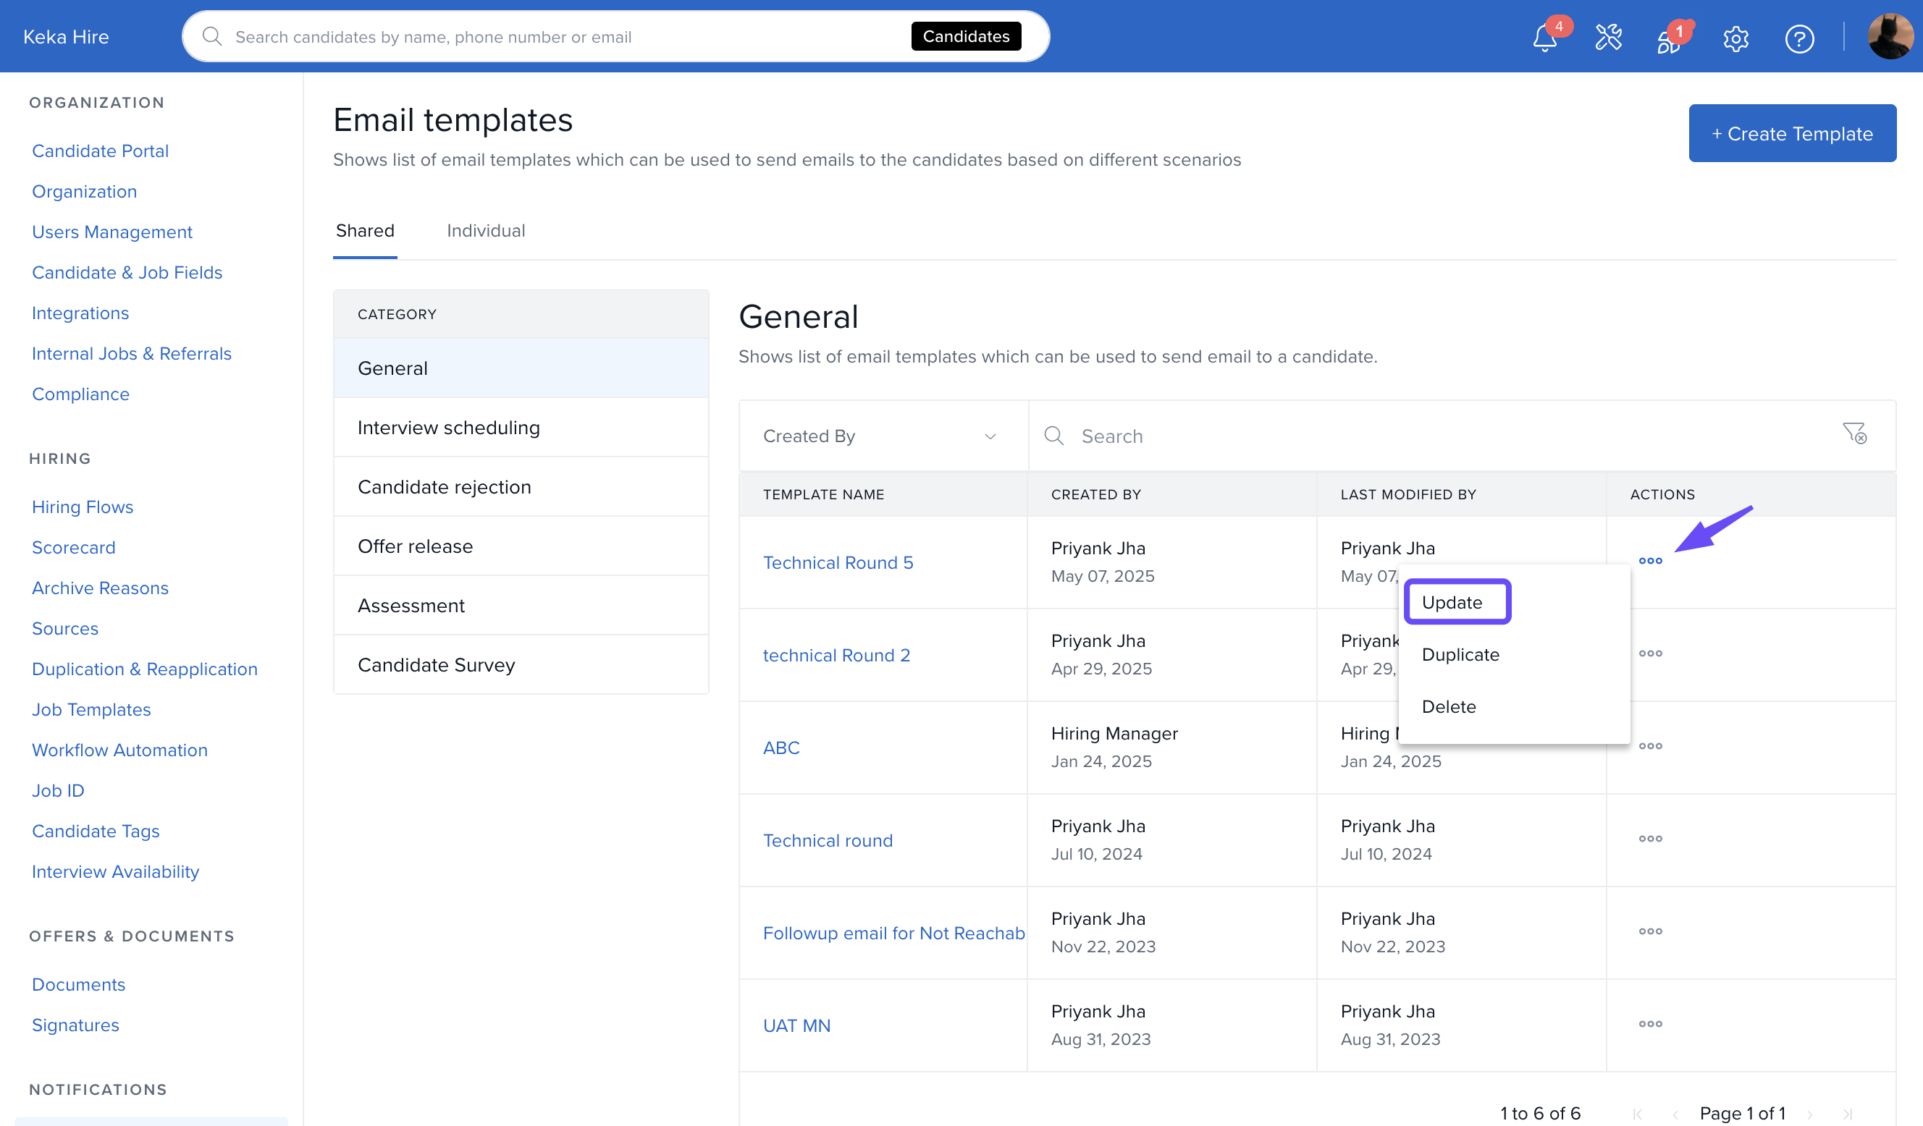Open the Technical Round 5 template link
This screenshot has height=1126, width=1923.
pos(838,562)
